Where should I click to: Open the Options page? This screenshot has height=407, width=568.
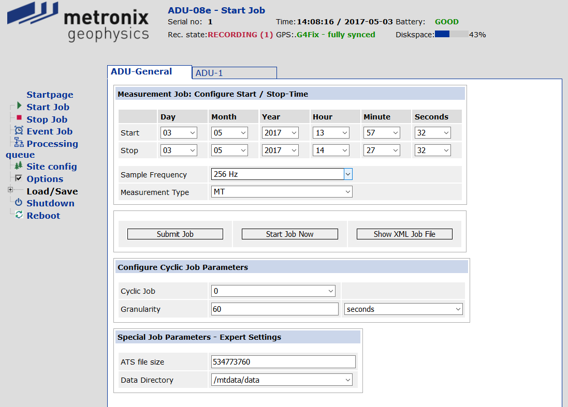(x=45, y=179)
